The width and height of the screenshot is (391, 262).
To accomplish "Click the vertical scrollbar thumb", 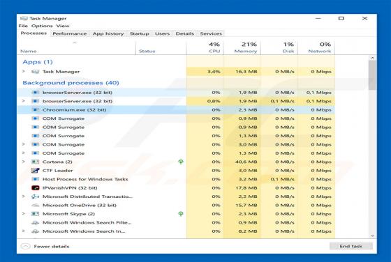I will [373, 75].
